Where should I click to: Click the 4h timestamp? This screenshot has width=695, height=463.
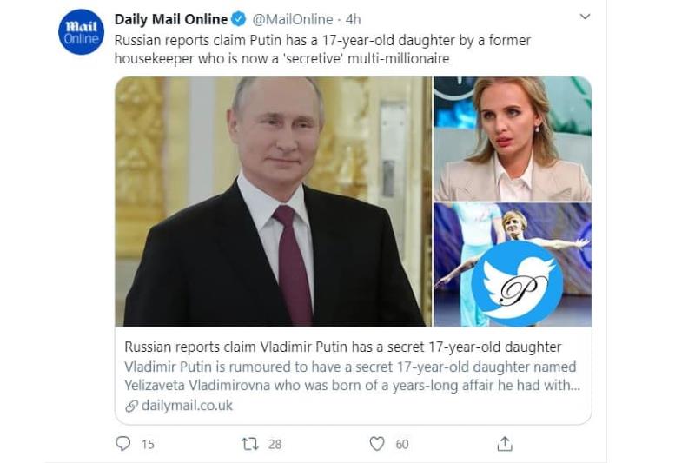click(x=353, y=19)
